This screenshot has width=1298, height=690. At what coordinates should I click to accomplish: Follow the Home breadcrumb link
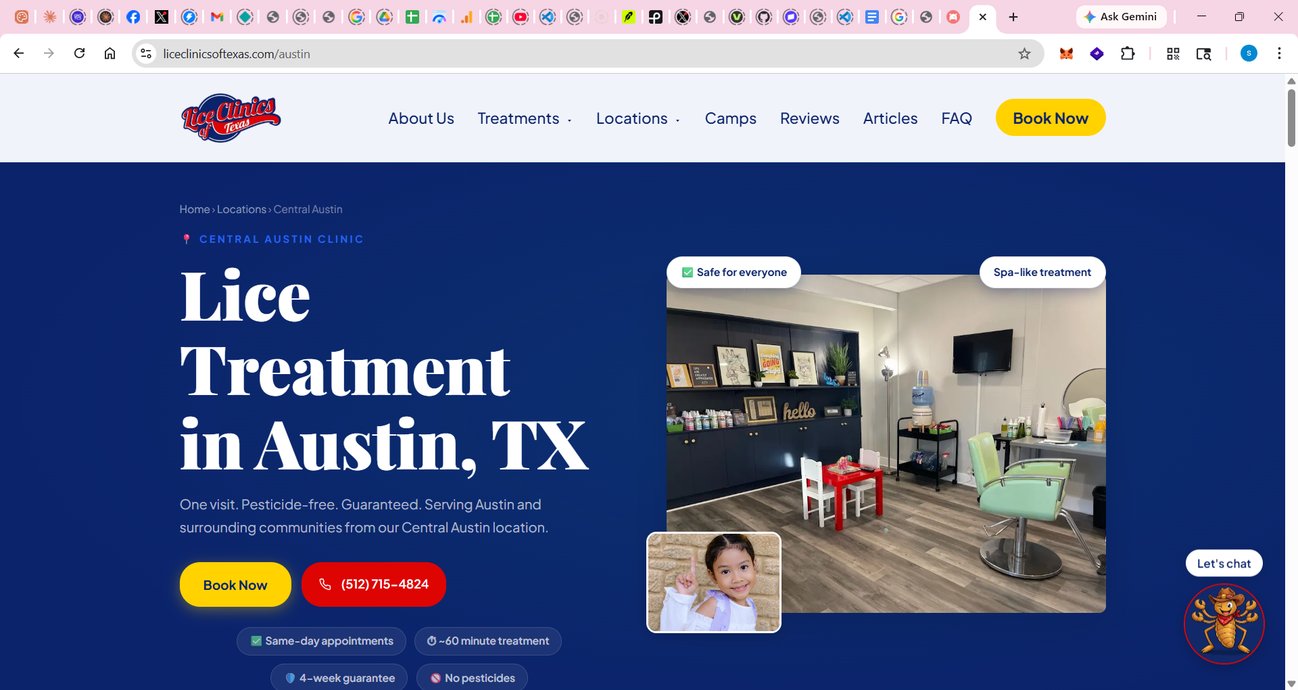click(195, 210)
